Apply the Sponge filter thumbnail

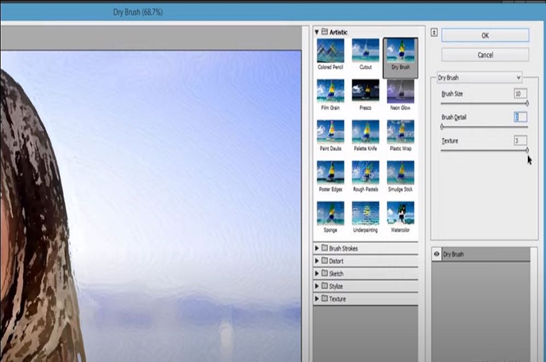click(x=331, y=213)
